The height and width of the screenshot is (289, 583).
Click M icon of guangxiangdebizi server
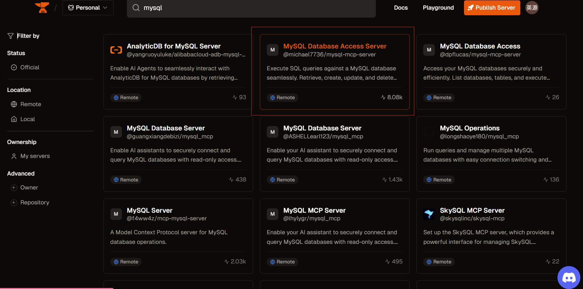(x=116, y=132)
